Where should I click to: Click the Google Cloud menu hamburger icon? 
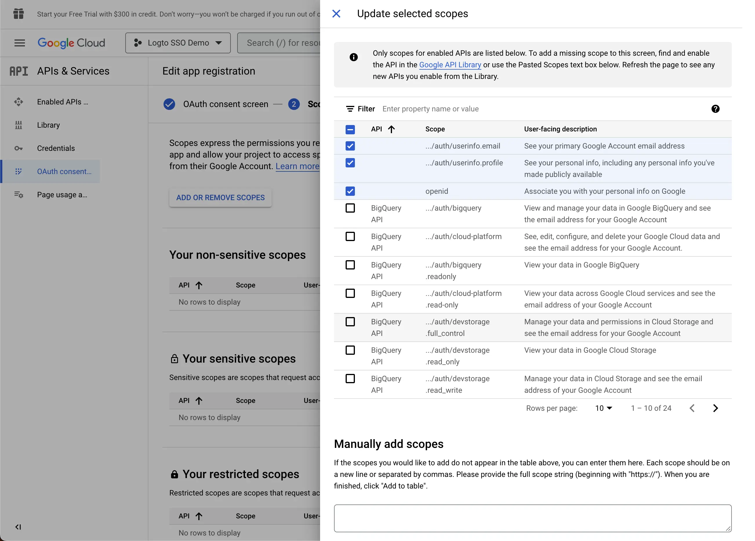(x=19, y=42)
